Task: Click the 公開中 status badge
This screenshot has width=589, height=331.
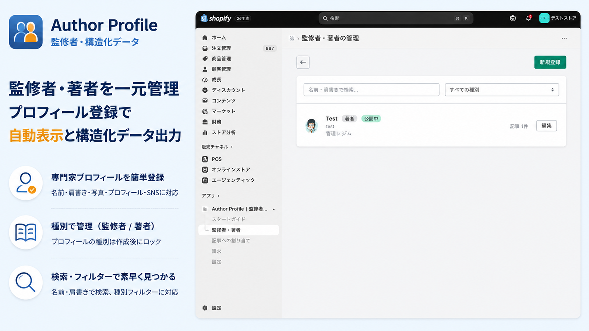Action: 371,118
